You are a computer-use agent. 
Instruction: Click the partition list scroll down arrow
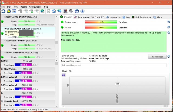pos(56,106)
